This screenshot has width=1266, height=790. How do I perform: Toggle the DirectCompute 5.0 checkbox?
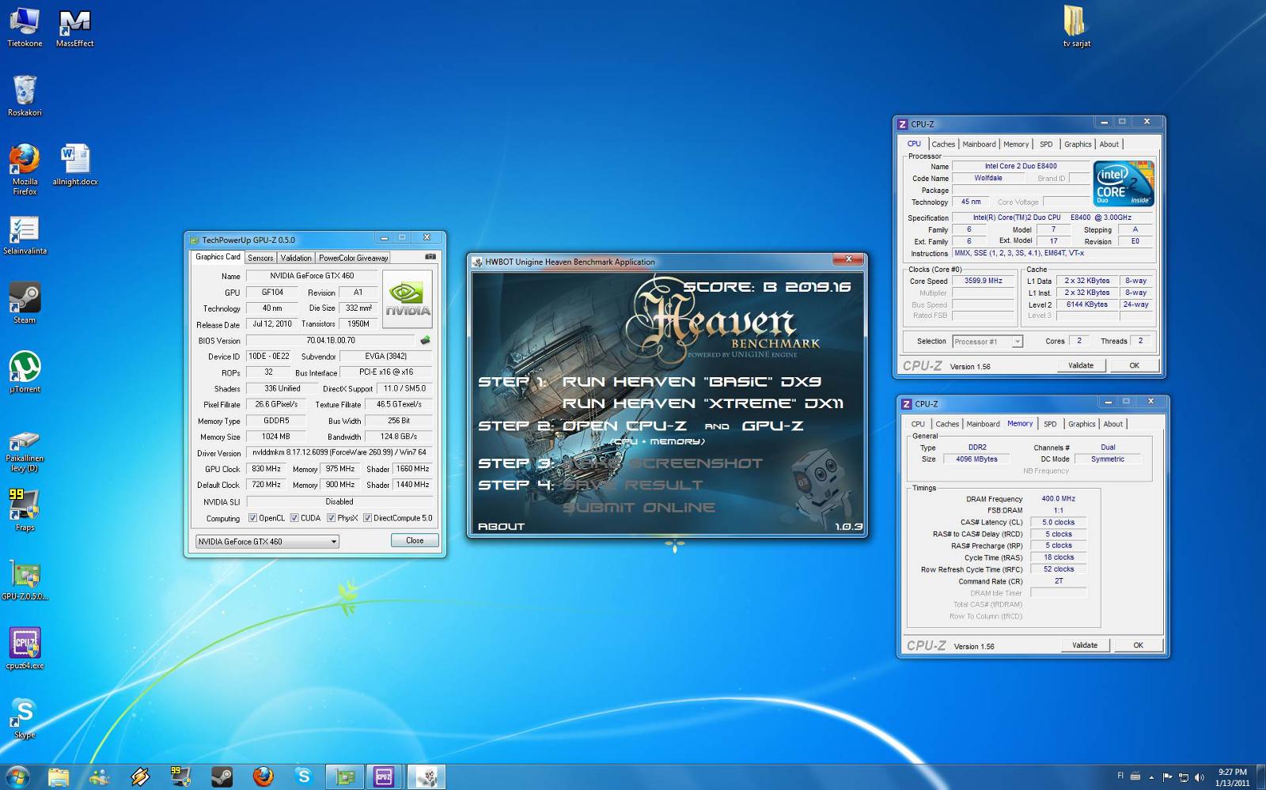tap(367, 518)
